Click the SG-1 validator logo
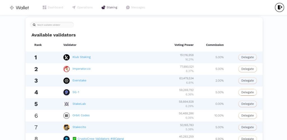287x140 pixels. tap(66, 92)
